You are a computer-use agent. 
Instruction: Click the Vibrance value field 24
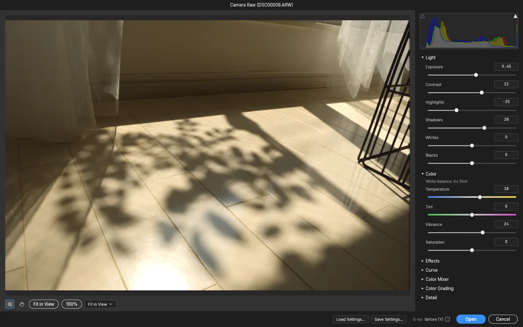tap(506, 224)
